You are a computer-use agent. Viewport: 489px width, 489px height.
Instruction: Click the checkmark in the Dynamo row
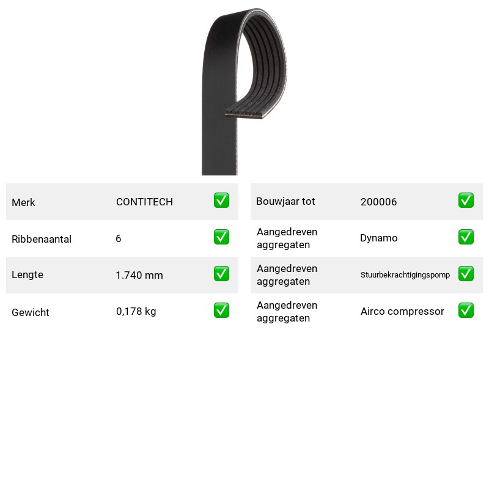466,237
